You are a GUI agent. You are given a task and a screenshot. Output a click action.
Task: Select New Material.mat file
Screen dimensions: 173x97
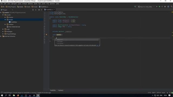[13, 27]
